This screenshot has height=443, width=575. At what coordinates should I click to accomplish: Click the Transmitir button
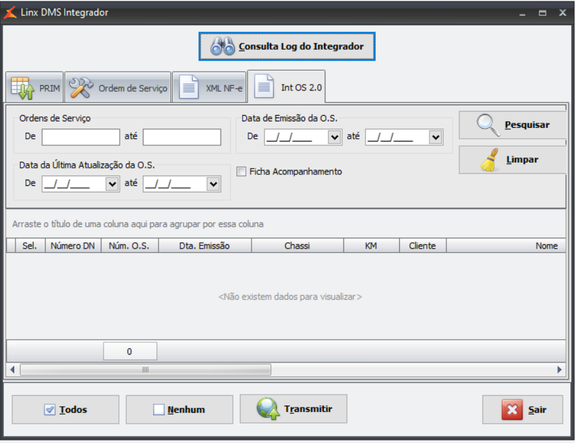tap(294, 409)
